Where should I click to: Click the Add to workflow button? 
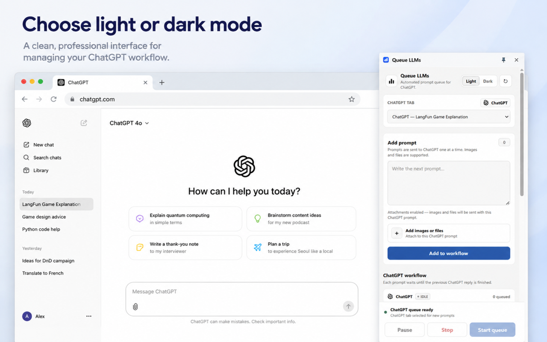[x=449, y=253]
